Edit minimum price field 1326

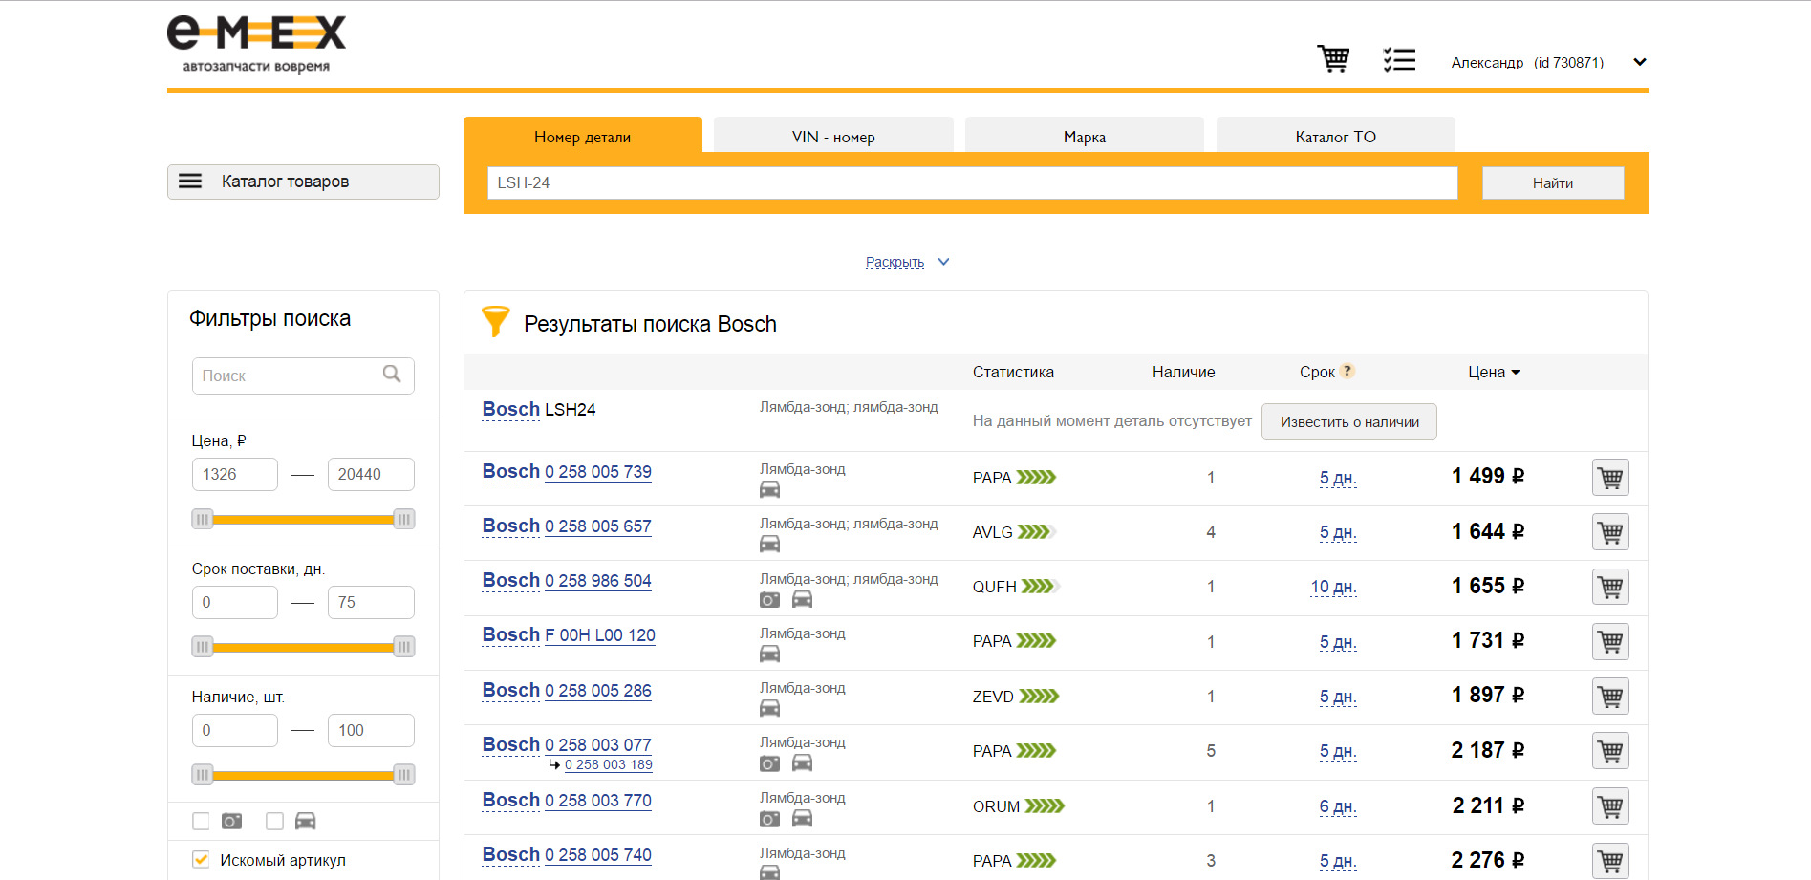click(235, 474)
